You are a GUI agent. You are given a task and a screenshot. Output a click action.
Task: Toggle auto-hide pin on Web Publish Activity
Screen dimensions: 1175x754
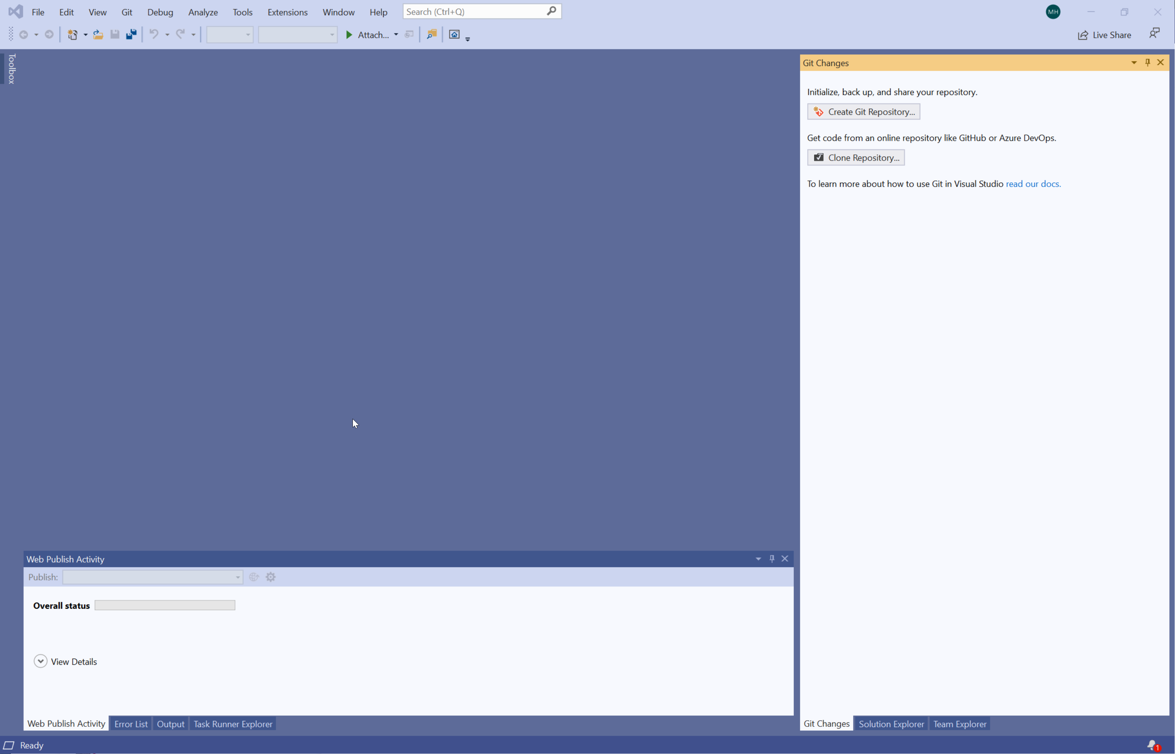coord(772,559)
